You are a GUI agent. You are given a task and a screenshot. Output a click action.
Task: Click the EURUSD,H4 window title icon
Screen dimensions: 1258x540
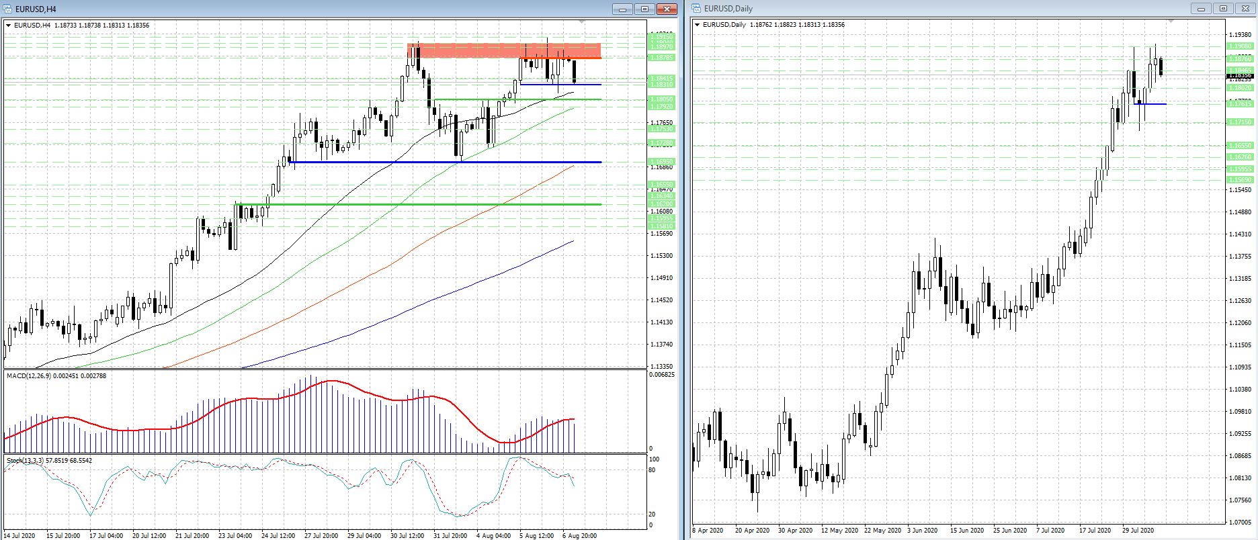[x=8, y=9]
